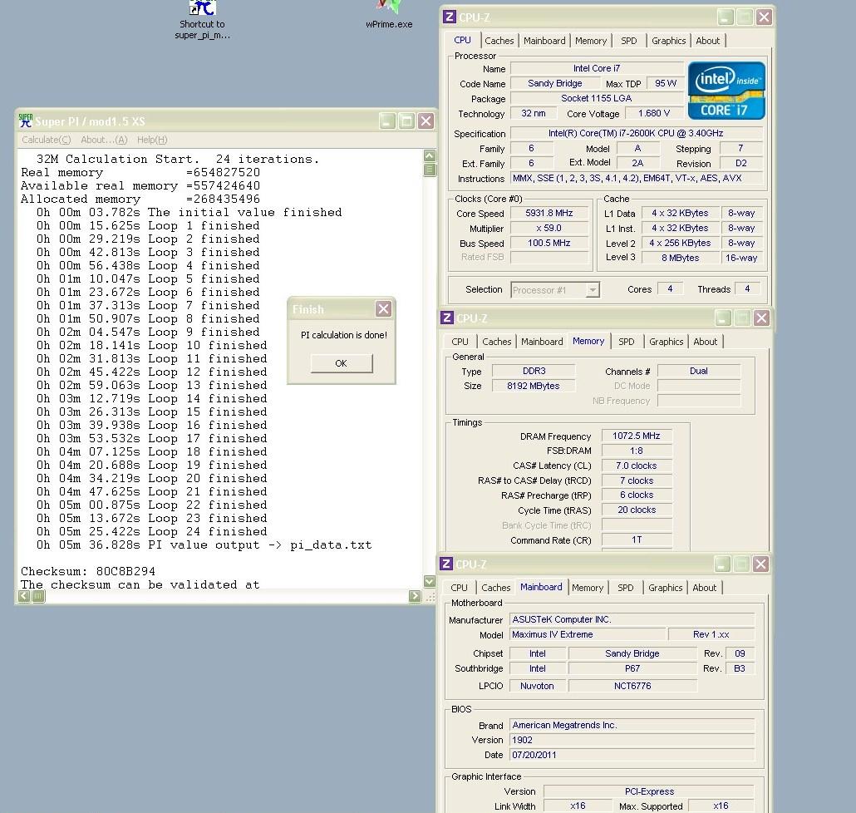Select Mainboard tab in the CPU-Z Memory window
The image size is (856, 813).
pos(542,342)
